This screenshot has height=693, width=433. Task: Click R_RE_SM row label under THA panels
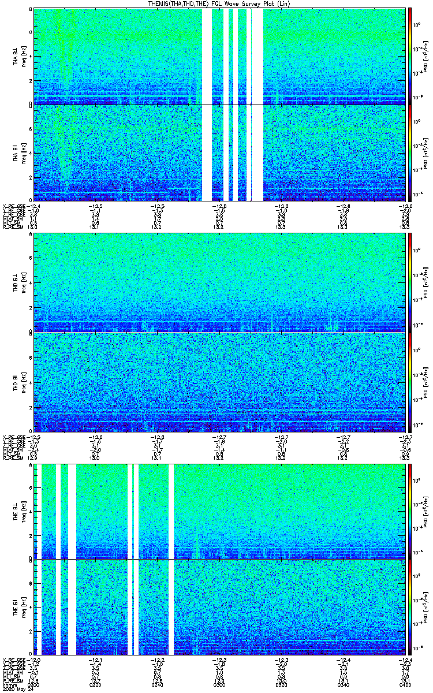coord(13,228)
